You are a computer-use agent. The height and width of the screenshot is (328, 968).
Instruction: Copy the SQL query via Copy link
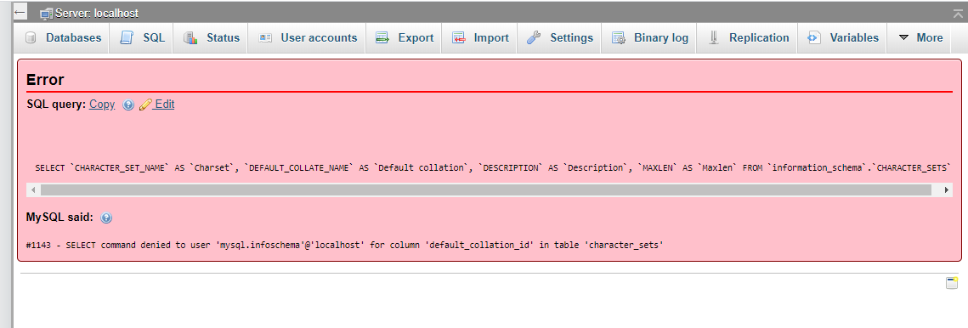[x=102, y=105]
